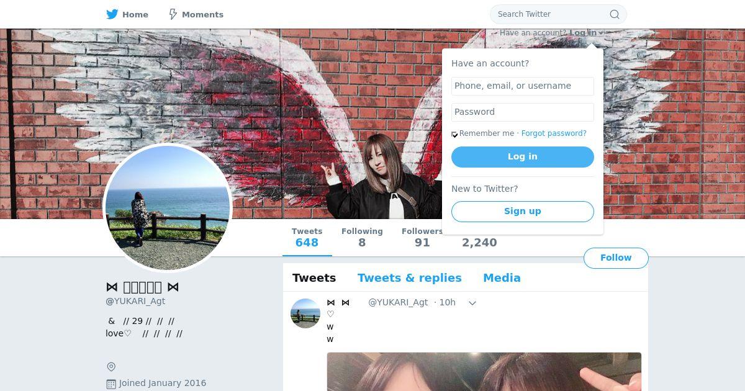Open the small tweet author avatar

(x=305, y=313)
